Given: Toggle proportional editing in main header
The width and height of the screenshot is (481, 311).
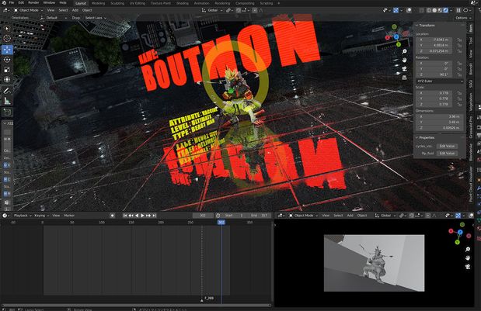Looking at the screenshot, I should [255, 10].
